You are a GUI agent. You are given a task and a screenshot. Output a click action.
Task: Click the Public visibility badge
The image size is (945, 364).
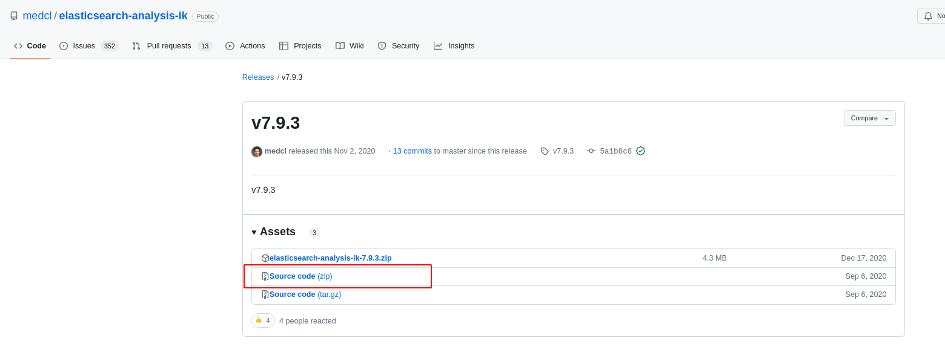[205, 16]
